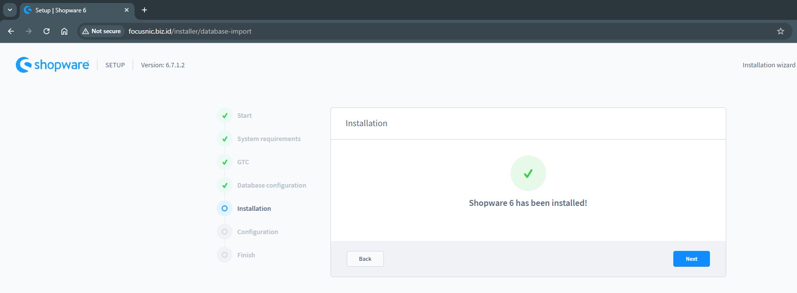Open the Not secure site info chip
797x293 pixels.
(102, 31)
